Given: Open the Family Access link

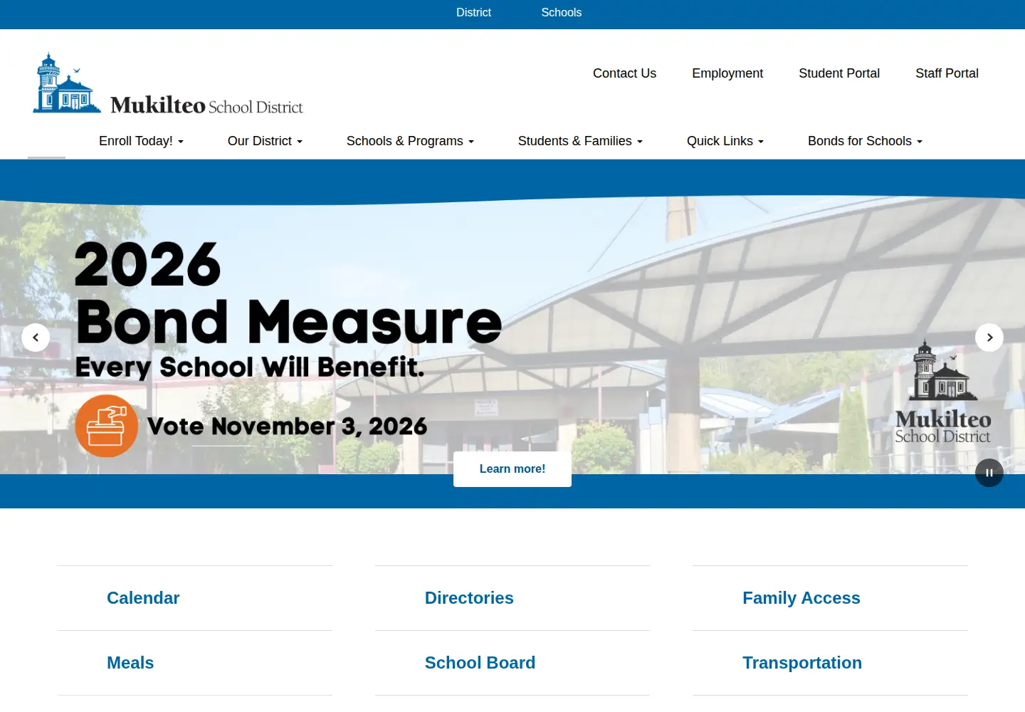Looking at the screenshot, I should click(801, 598).
